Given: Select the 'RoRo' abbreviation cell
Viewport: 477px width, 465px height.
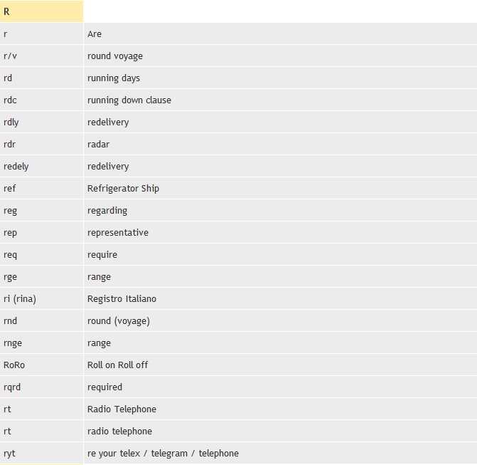Looking at the screenshot, I should click(14, 365).
